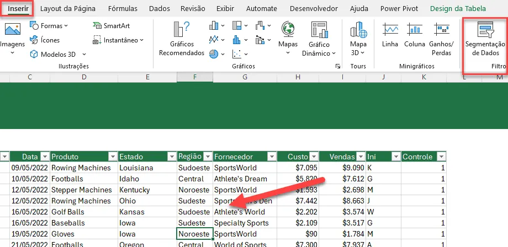Open the Imagens picture menu
Screen dimensions: 508x247
[x=12, y=39]
